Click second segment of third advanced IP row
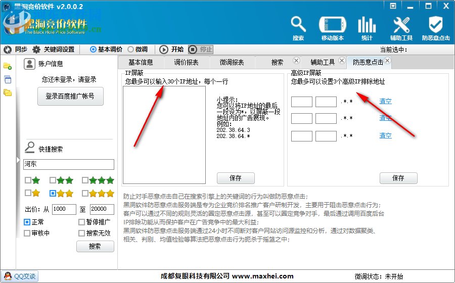This screenshot has width=455, height=283. (326, 136)
